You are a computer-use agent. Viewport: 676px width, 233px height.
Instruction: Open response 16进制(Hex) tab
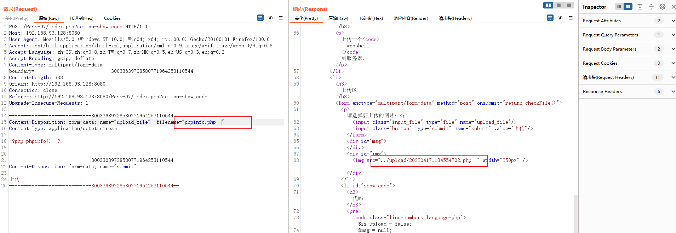coord(371,18)
